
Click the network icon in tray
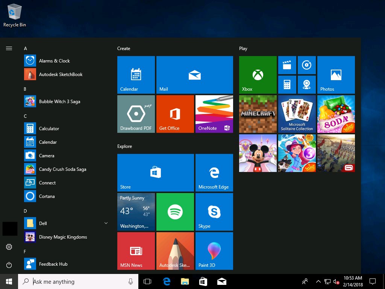(x=327, y=281)
